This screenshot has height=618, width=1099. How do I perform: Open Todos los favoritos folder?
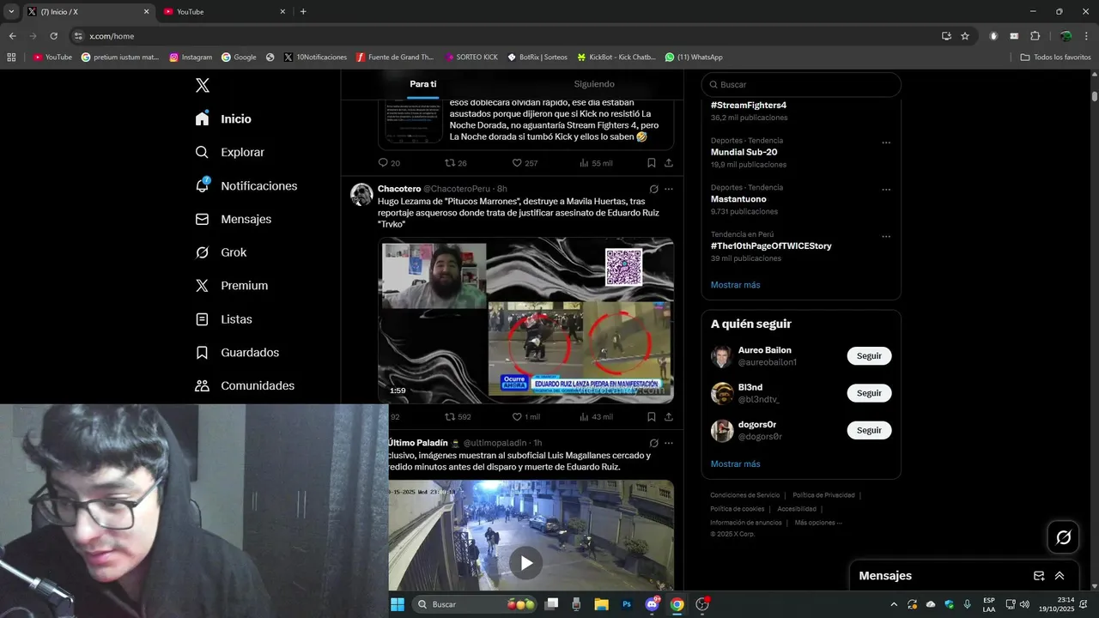pos(1055,58)
